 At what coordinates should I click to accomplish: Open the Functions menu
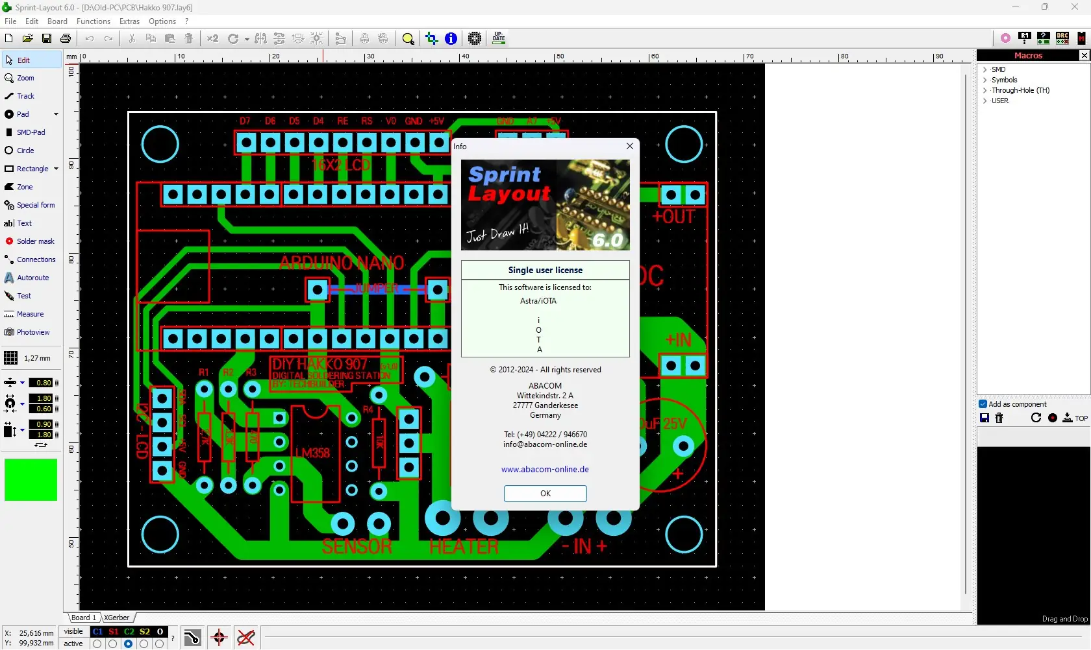click(x=94, y=21)
